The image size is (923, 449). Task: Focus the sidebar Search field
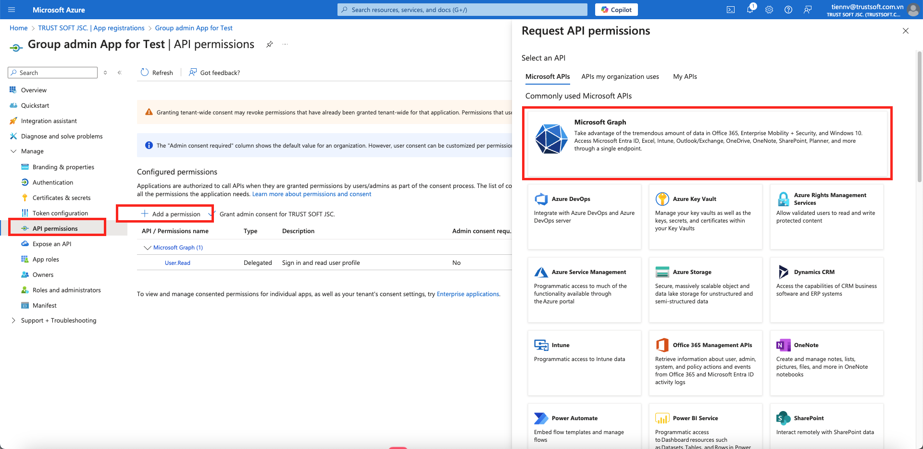click(x=53, y=73)
